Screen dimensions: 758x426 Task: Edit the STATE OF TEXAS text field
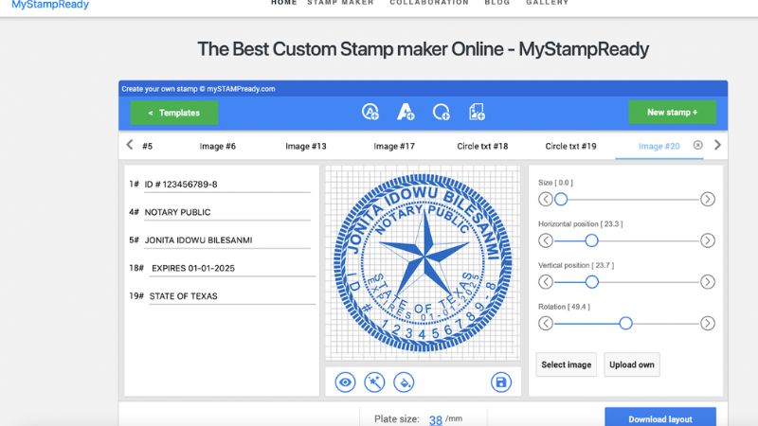point(232,296)
